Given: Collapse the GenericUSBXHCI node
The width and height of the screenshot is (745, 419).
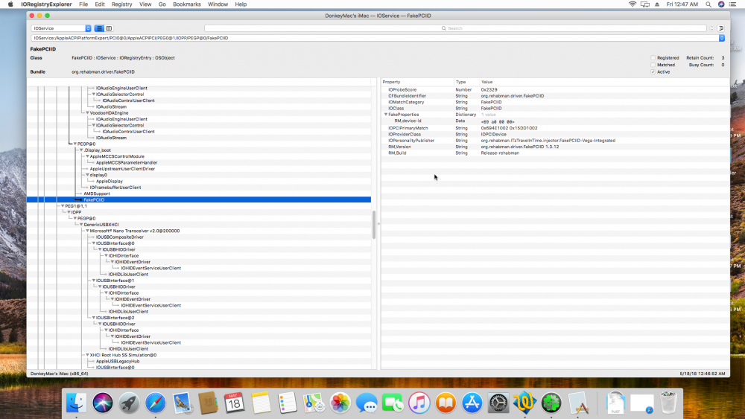Looking at the screenshot, I should click(81, 225).
